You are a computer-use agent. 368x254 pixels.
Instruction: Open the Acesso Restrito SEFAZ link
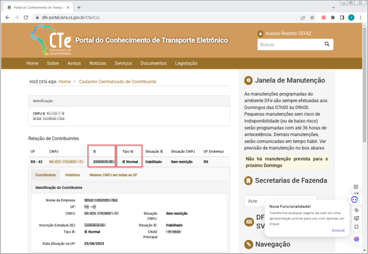pyautogui.click(x=288, y=33)
